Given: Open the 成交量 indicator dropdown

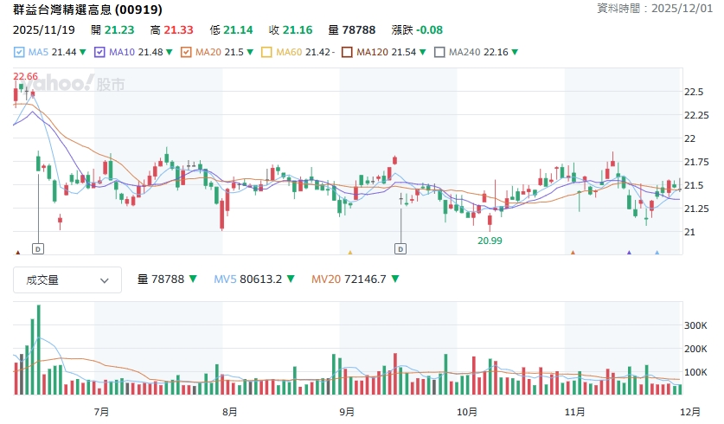Looking at the screenshot, I should tap(67, 279).
